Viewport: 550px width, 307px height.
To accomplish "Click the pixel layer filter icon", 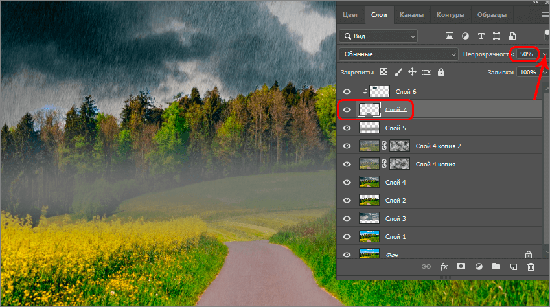I will [450, 36].
